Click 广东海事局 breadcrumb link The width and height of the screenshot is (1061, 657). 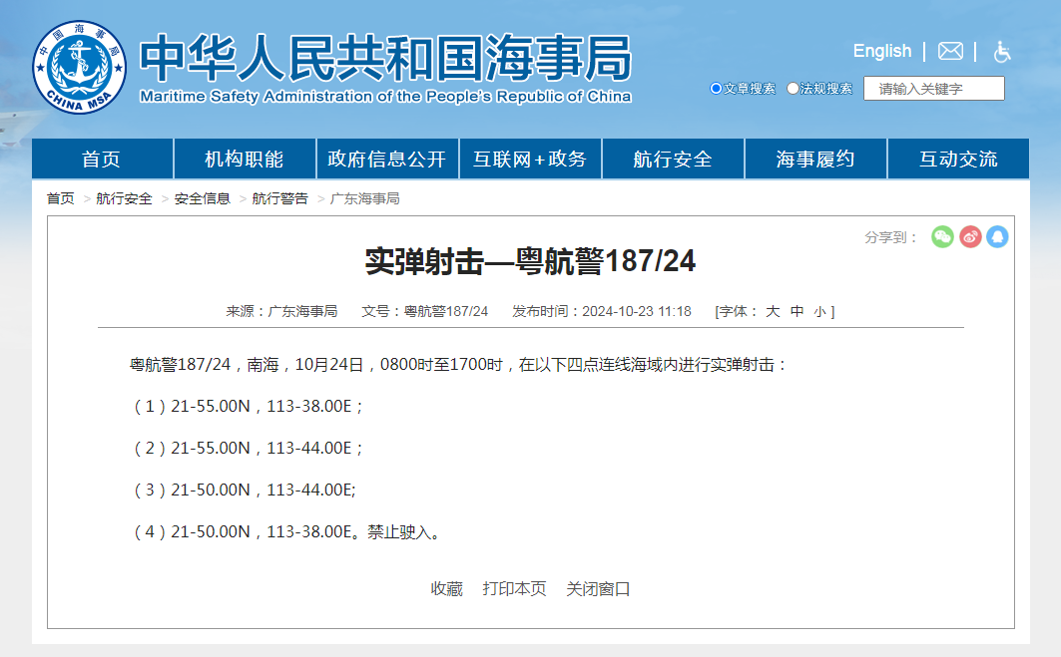(x=365, y=198)
